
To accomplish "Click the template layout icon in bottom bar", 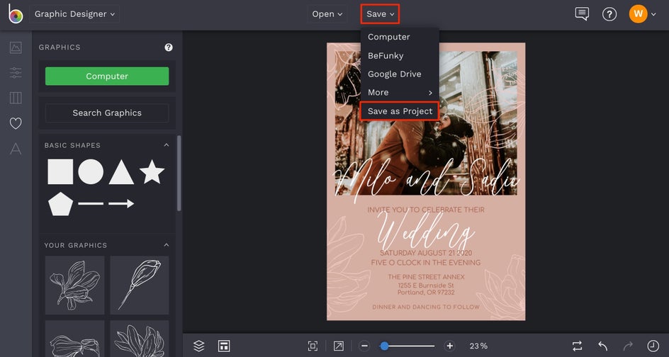I will (x=224, y=346).
